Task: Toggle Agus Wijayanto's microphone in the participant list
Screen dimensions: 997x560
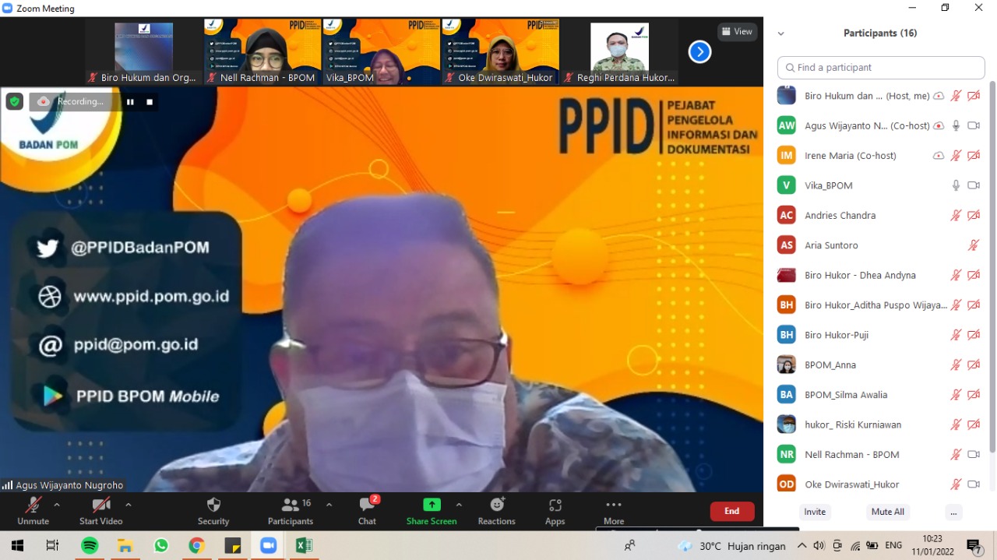Action: point(956,125)
